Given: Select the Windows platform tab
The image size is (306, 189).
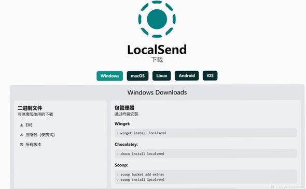Looking at the screenshot, I should (x=109, y=76).
